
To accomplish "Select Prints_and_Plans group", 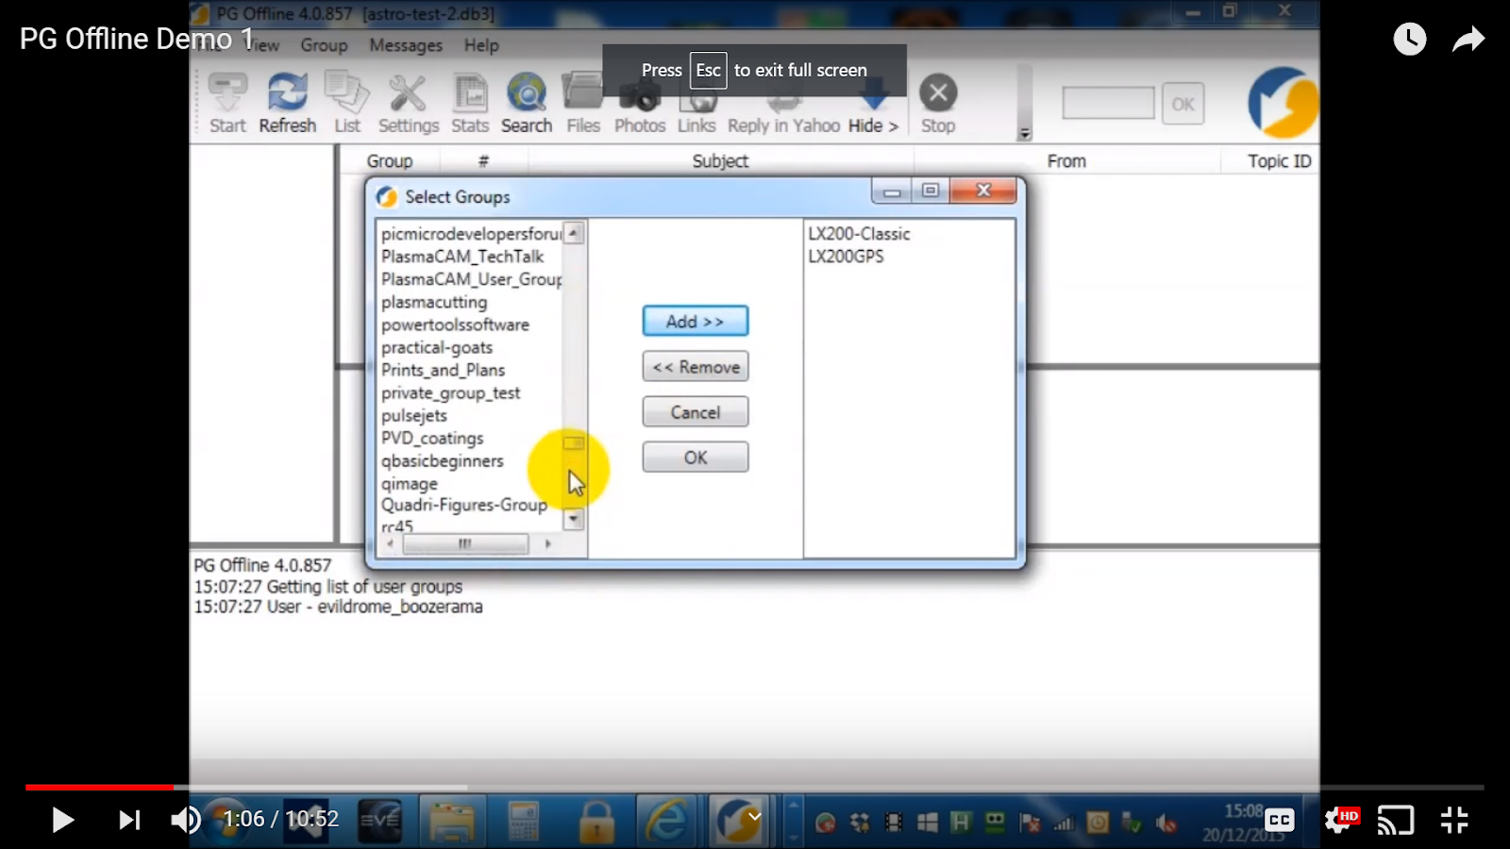I will pyautogui.click(x=443, y=370).
